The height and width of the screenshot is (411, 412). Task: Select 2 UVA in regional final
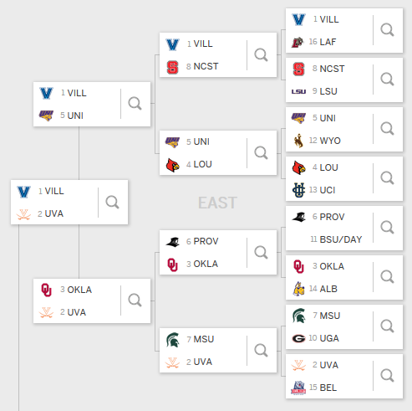click(x=50, y=213)
